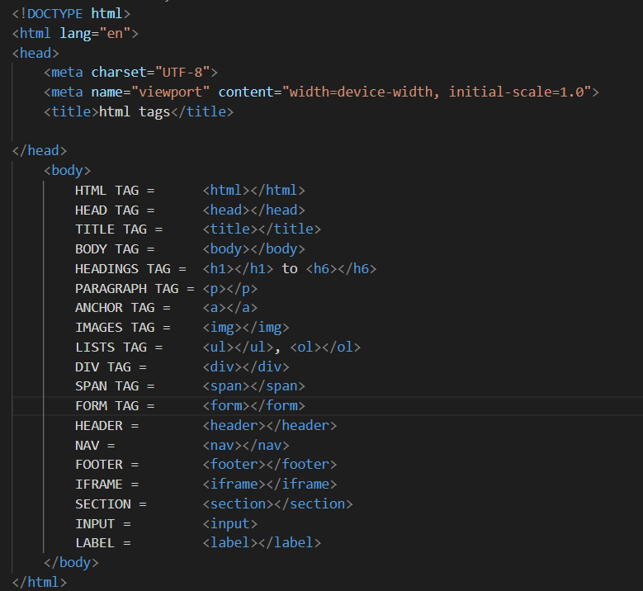
Task: Click the "FORM TAG =" label on highlighted line
Action: point(115,405)
